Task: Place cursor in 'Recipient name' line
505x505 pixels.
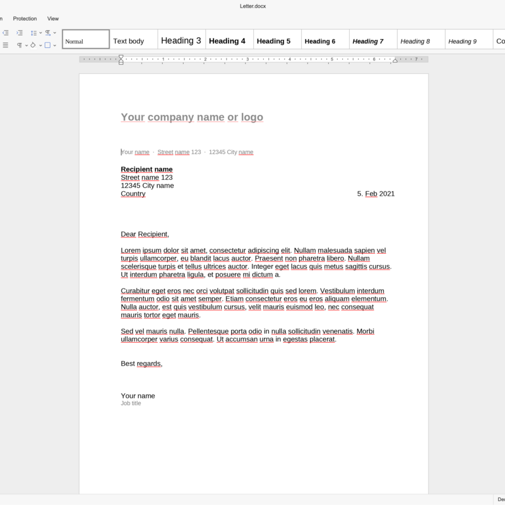Action: pos(146,169)
